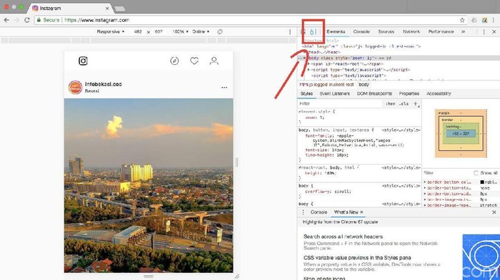500x280 pixels.
Task: Click the viewport height field
Action: click(x=159, y=32)
